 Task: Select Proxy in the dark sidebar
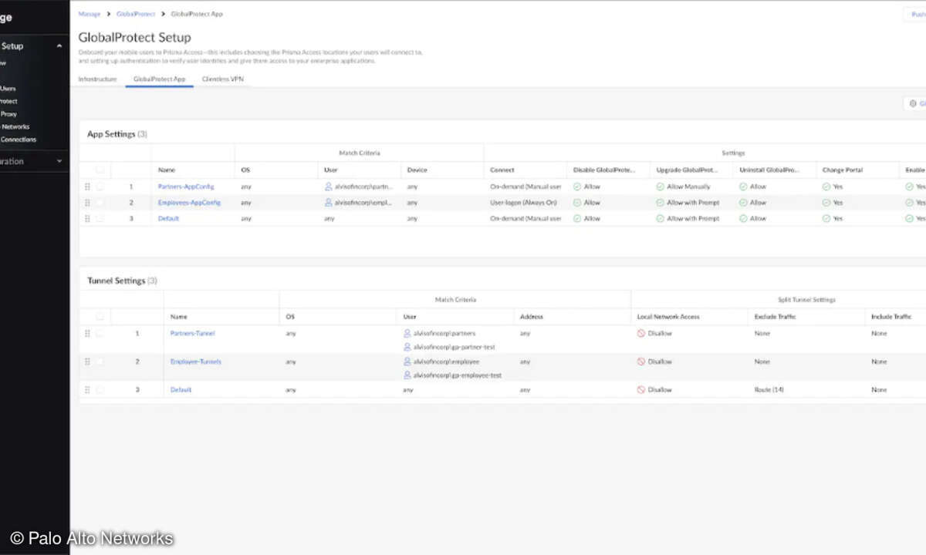(x=8, y=114)
